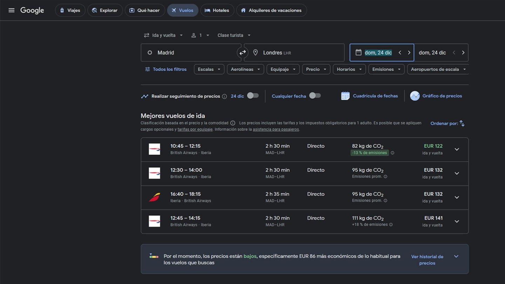Click the calendar icon in departure date
Screen dimensions: 505x284
[358, 52]
